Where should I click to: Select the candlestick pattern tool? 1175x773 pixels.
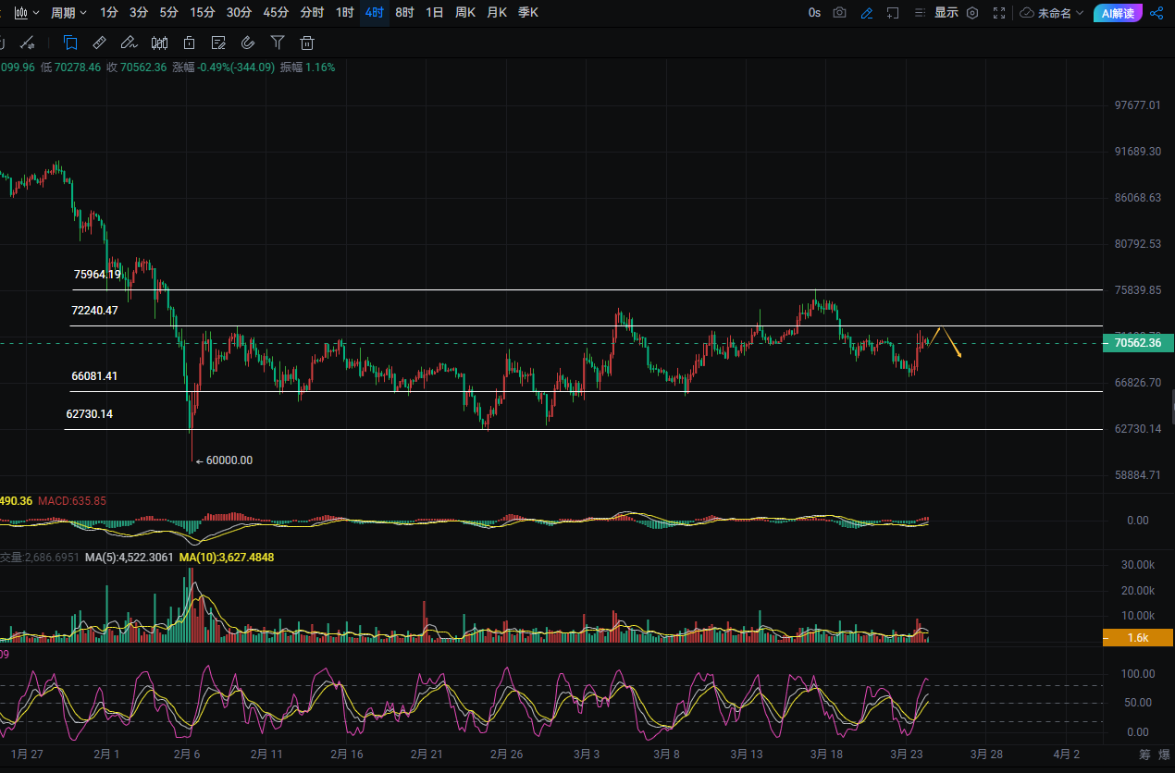(x=159, y=43)
